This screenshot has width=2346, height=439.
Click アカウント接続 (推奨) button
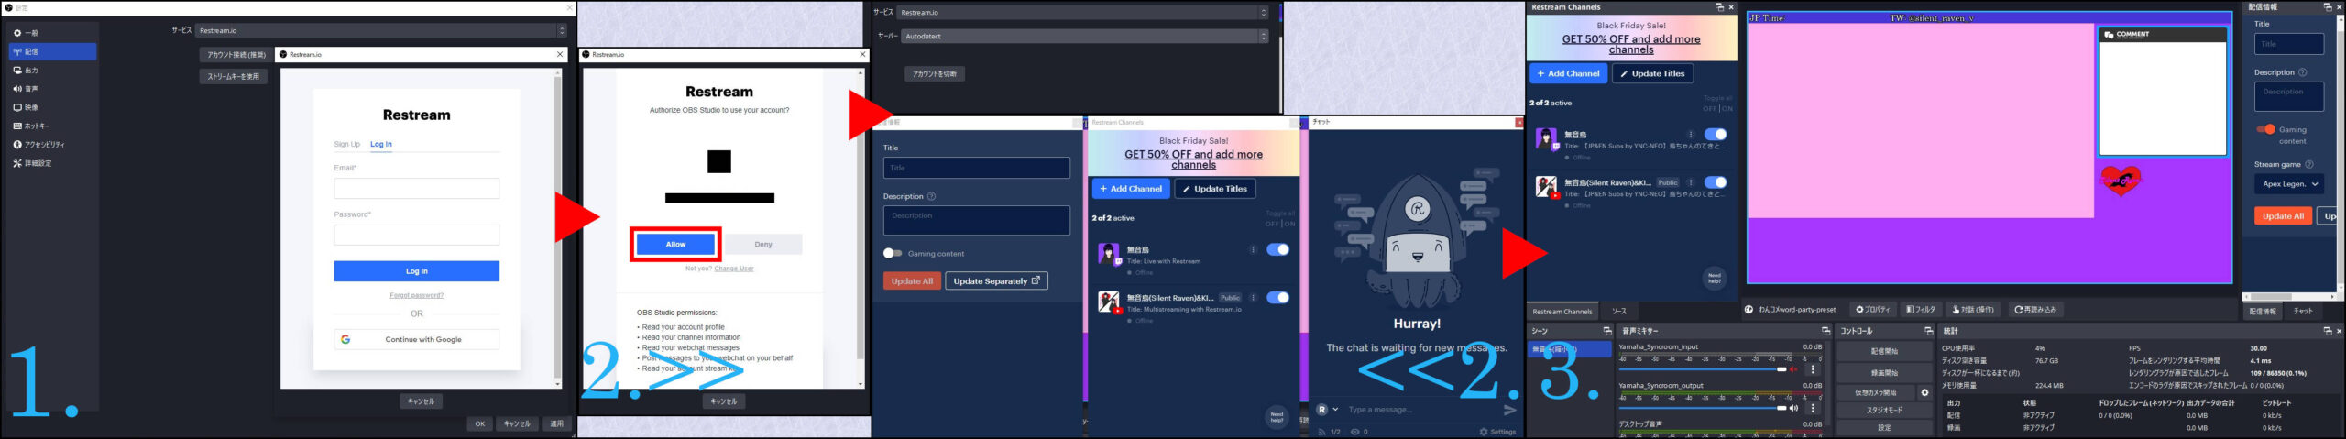pyautogui.click(x=236, y=55)
